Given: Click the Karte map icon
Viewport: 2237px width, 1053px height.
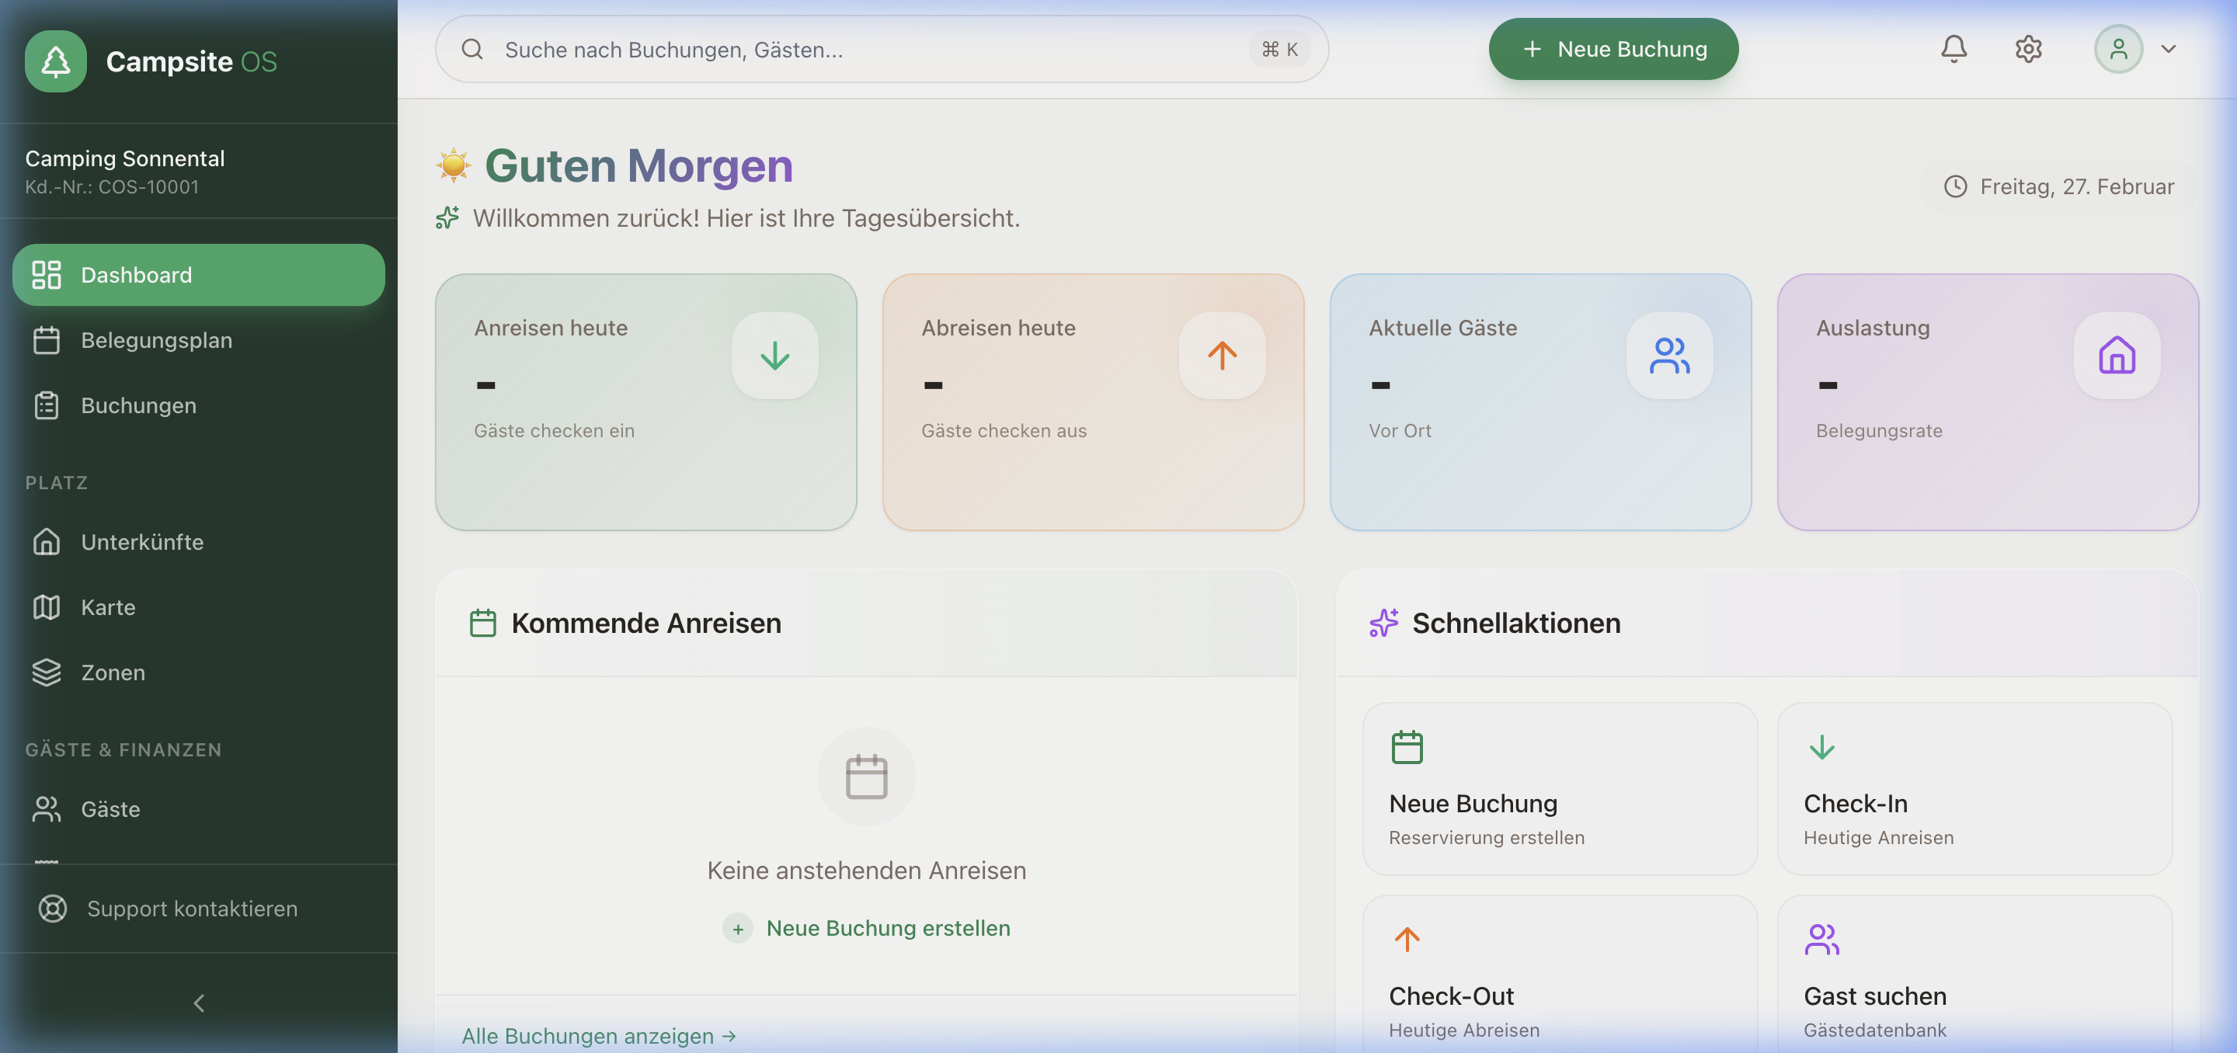Looking at the screenshot, I should click(x=46, y=606).
